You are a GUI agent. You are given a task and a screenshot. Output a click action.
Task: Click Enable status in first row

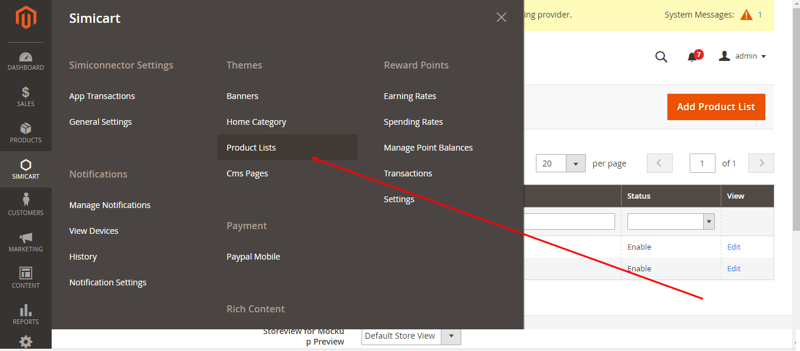(x=639, y=247)
